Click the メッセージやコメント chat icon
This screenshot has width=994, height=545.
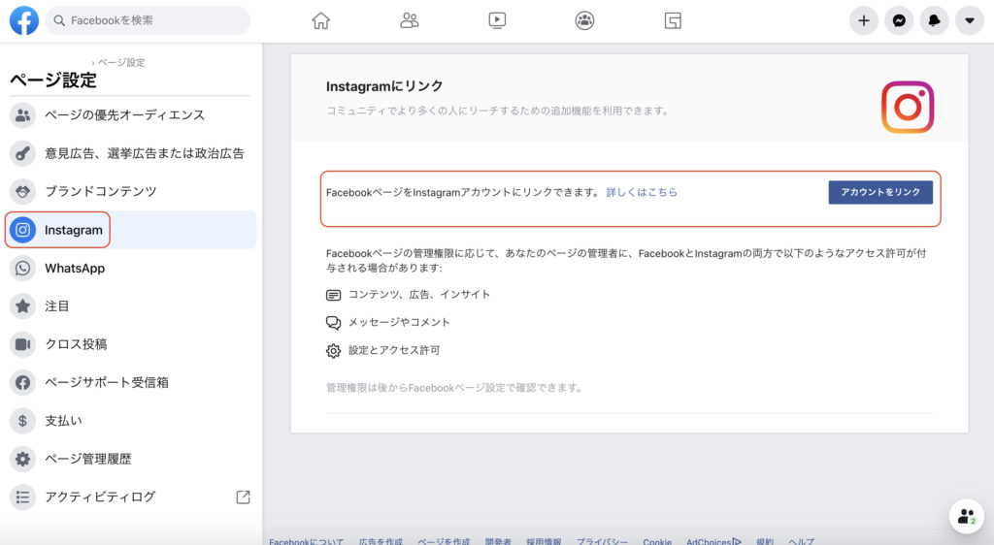(x=334, y=323)
